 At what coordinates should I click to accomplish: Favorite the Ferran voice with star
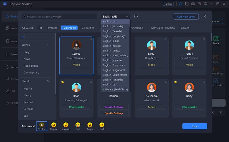pyautogui.click(x=204, y=39)
